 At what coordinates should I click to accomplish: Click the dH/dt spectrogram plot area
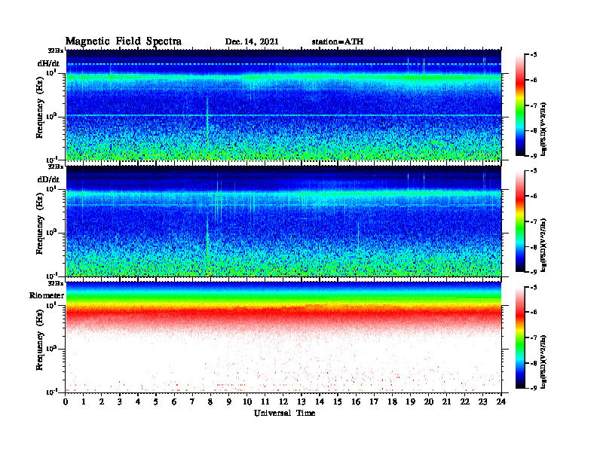[283, 105]
